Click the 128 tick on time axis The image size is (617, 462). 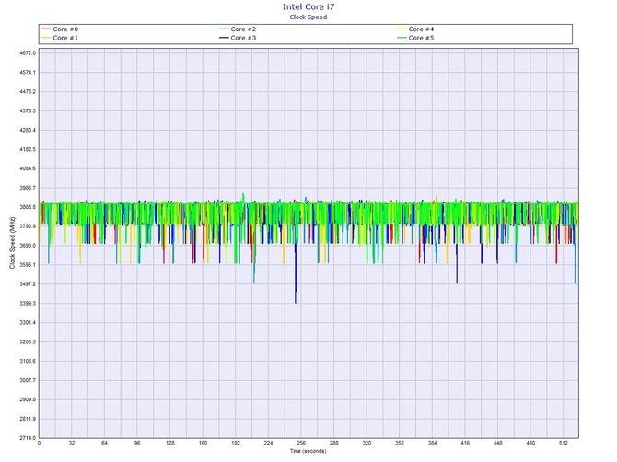170,443
